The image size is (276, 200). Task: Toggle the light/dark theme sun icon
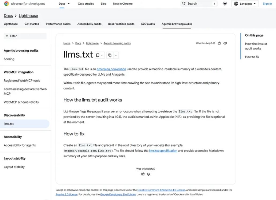click(225, 4)
